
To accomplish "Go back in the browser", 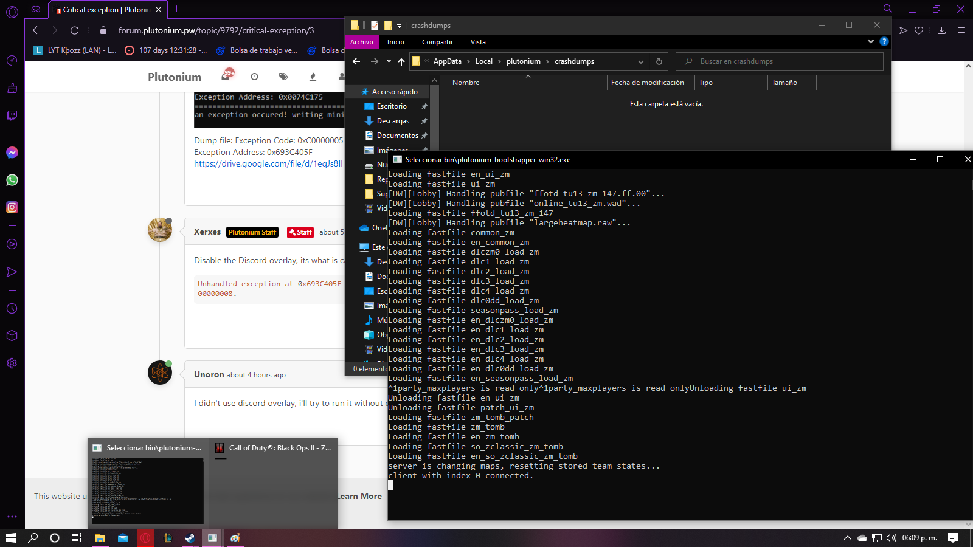I will 35,30.
